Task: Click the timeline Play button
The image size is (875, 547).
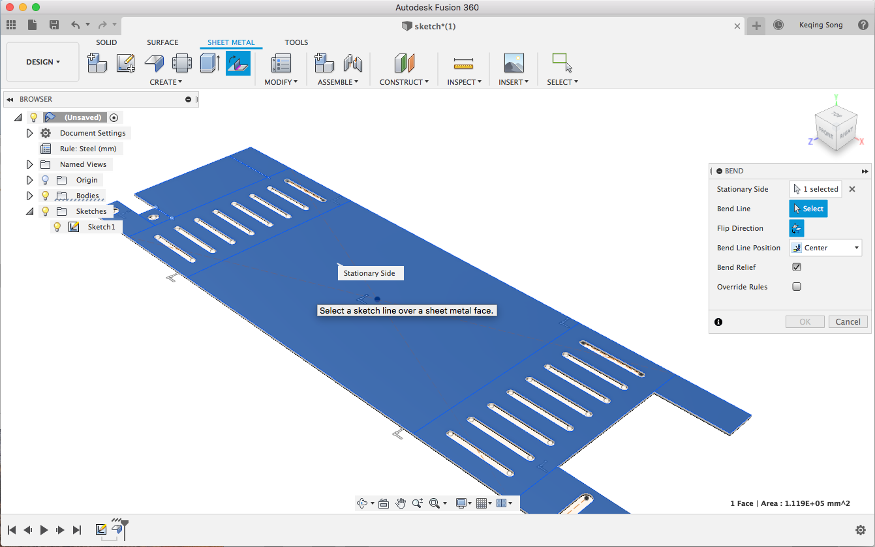Action: coord(44,530)
